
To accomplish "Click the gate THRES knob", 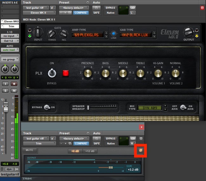I will [52, 34].
